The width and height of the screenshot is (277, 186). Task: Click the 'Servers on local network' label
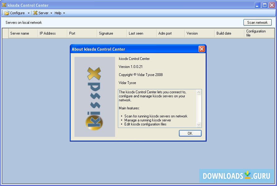(24, 23)
